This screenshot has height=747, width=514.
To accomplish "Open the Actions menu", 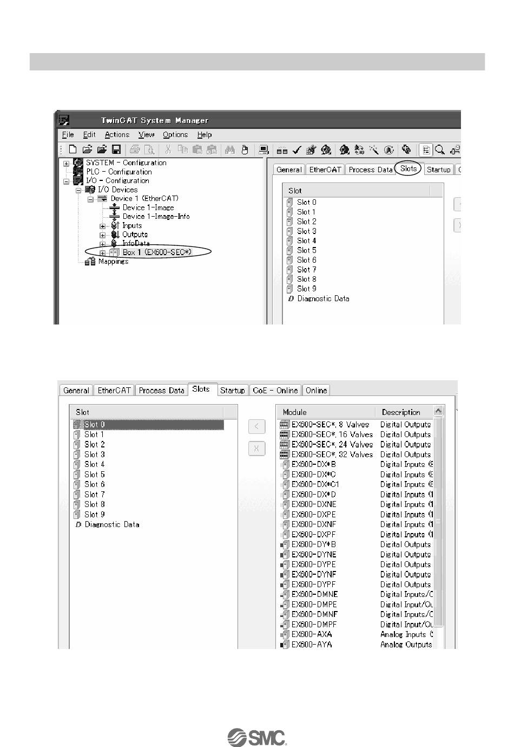I will coord(117,135).
